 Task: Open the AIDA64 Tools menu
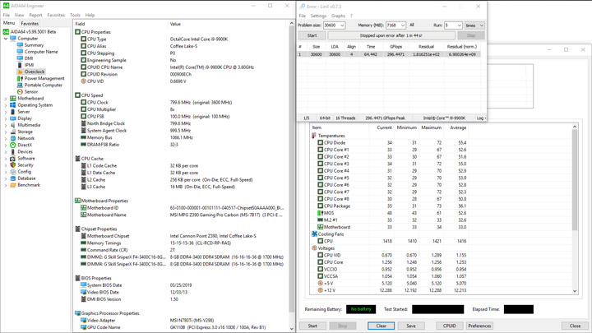click(75, 15)
